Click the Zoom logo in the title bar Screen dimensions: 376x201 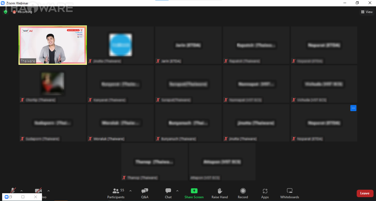click(3, 3)
